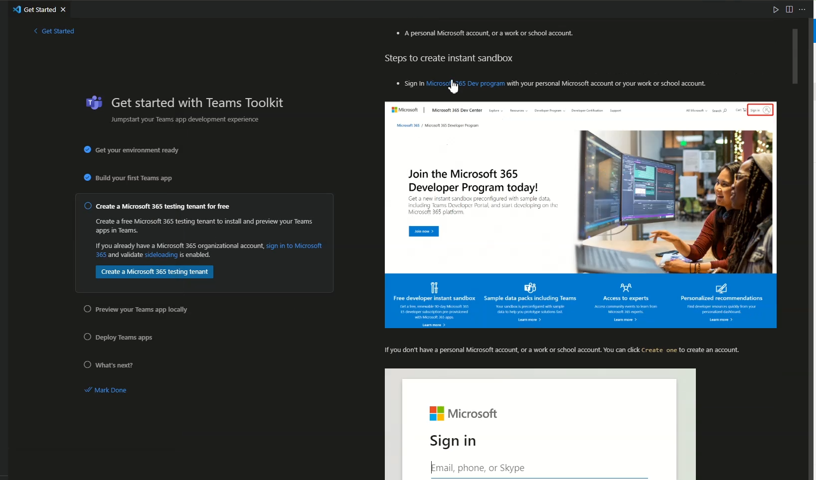The height and width of the screenshot is (480, 816).
Task: Open the Resources dropdown
Action: (519, 111)
